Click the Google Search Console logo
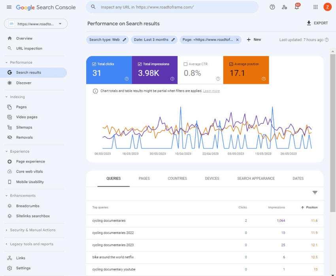The width and height of the screenshot is (336, 276). point(45,7)
